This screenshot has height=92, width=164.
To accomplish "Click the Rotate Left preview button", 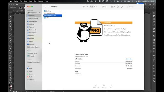I will coord(96,86).
